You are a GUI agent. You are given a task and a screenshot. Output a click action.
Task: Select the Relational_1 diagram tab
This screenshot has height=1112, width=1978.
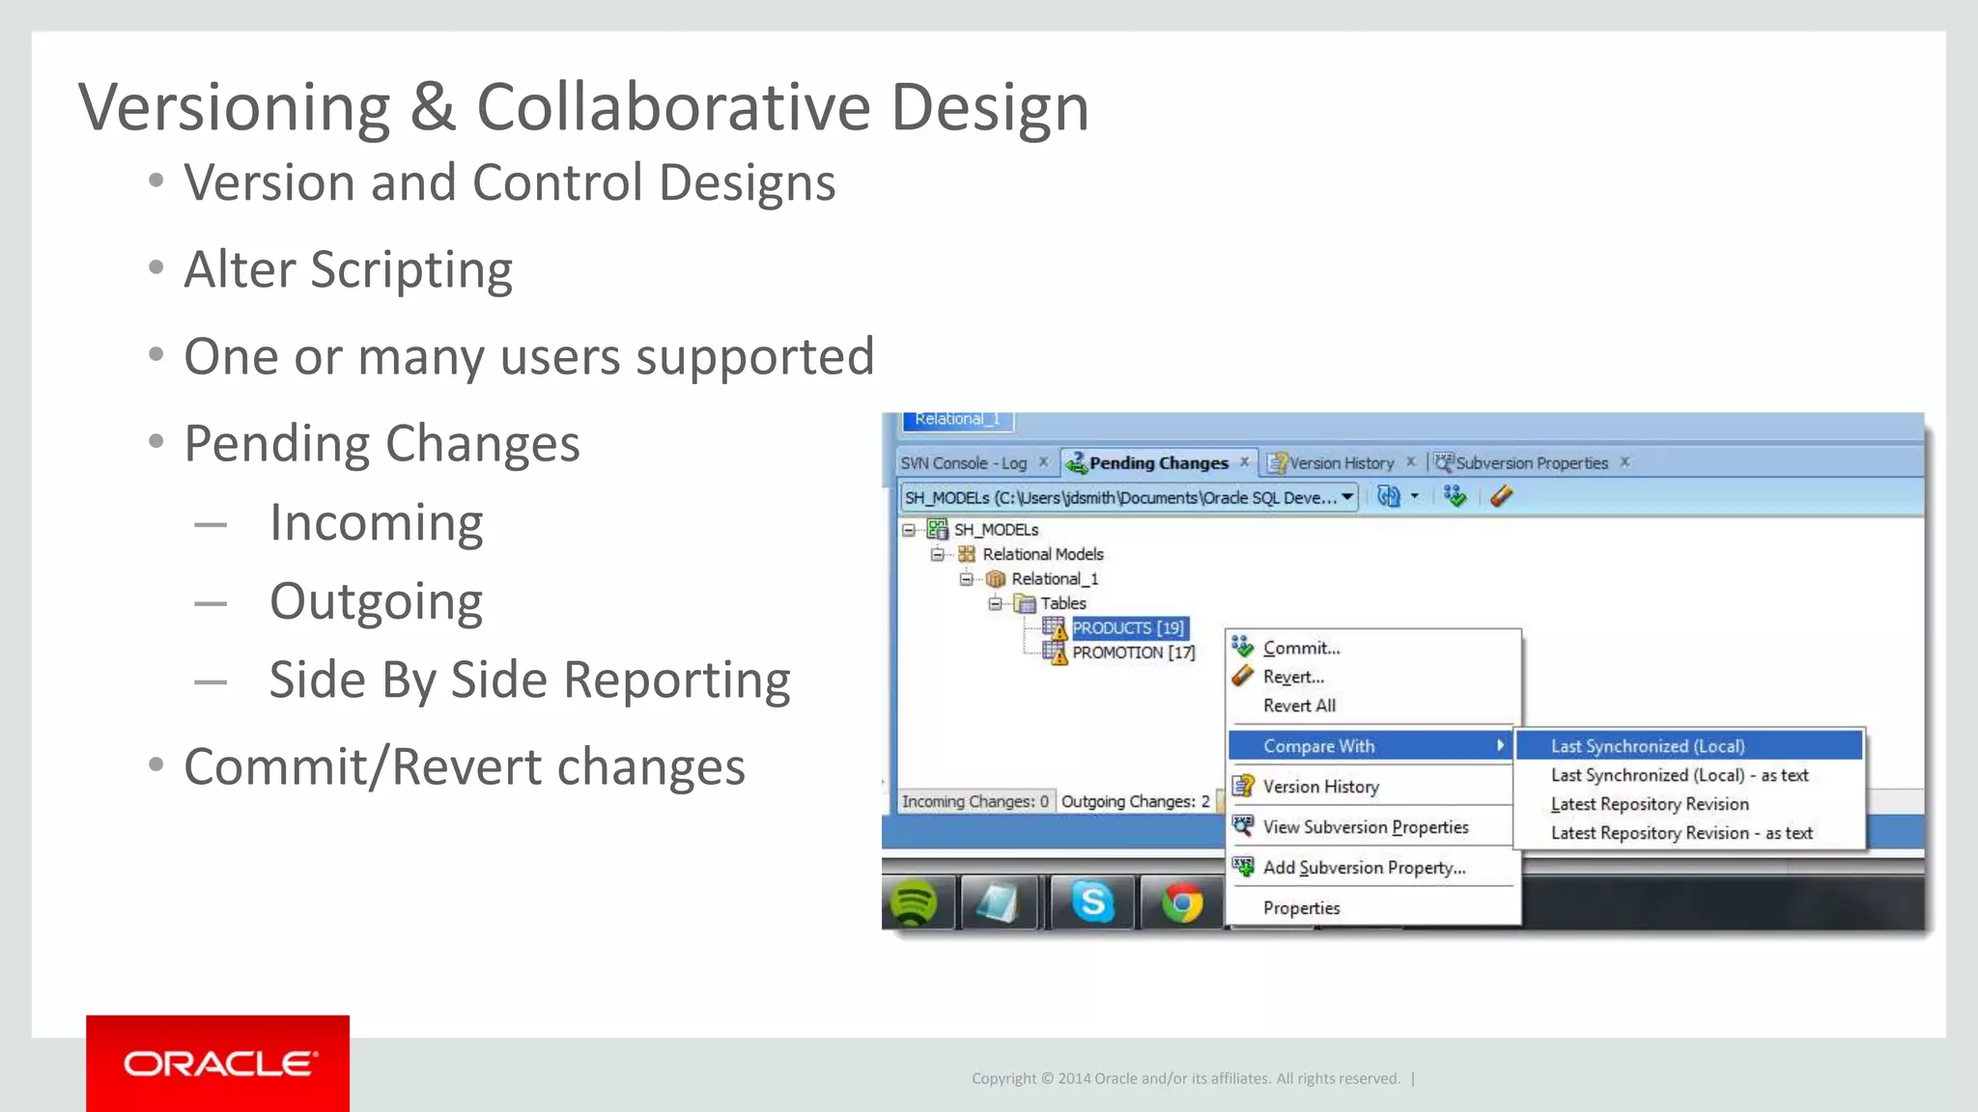pyautogui.click(x=957, y=420)
